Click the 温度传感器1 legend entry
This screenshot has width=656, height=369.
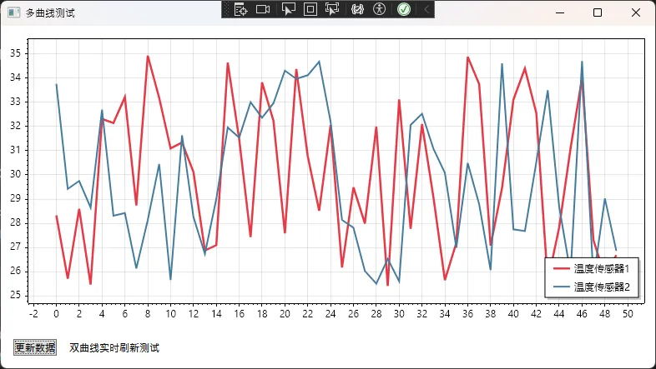pyautogui.click(x=601, y=269)
